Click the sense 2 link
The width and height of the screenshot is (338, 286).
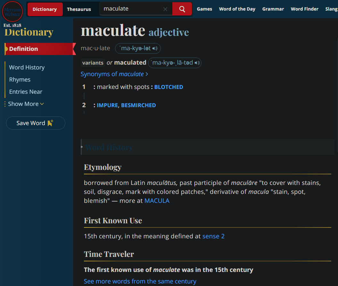pos(213,236)
